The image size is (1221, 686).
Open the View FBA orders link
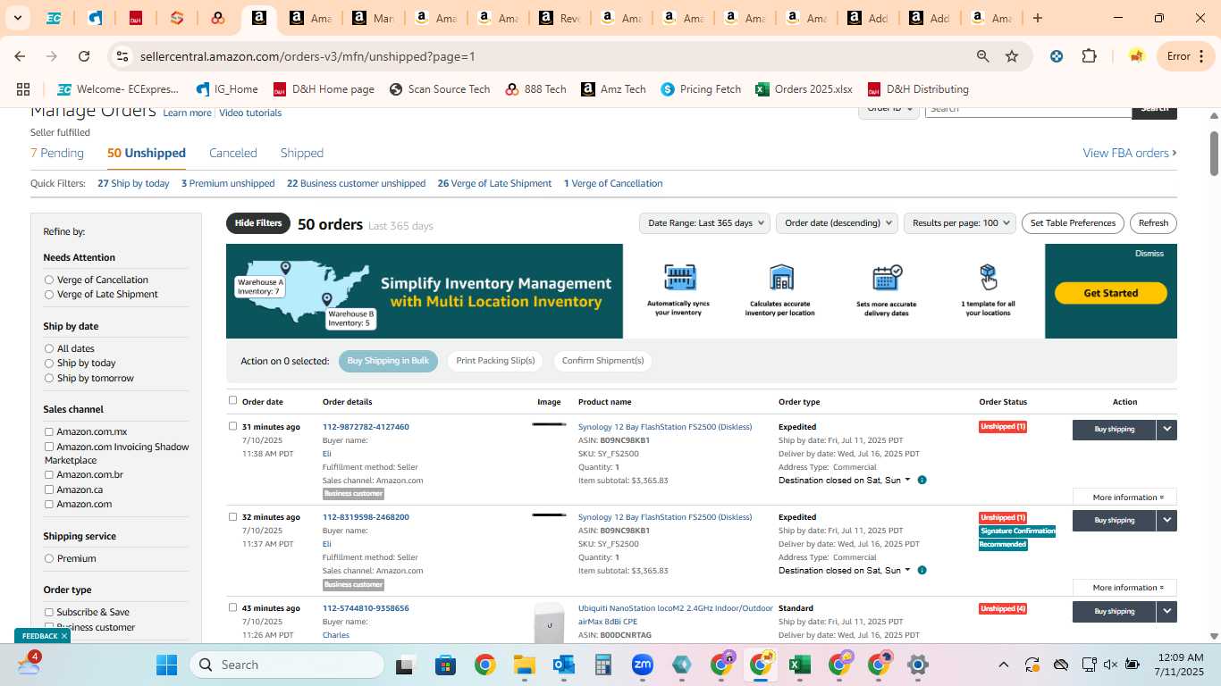[x=1130, y=154]
